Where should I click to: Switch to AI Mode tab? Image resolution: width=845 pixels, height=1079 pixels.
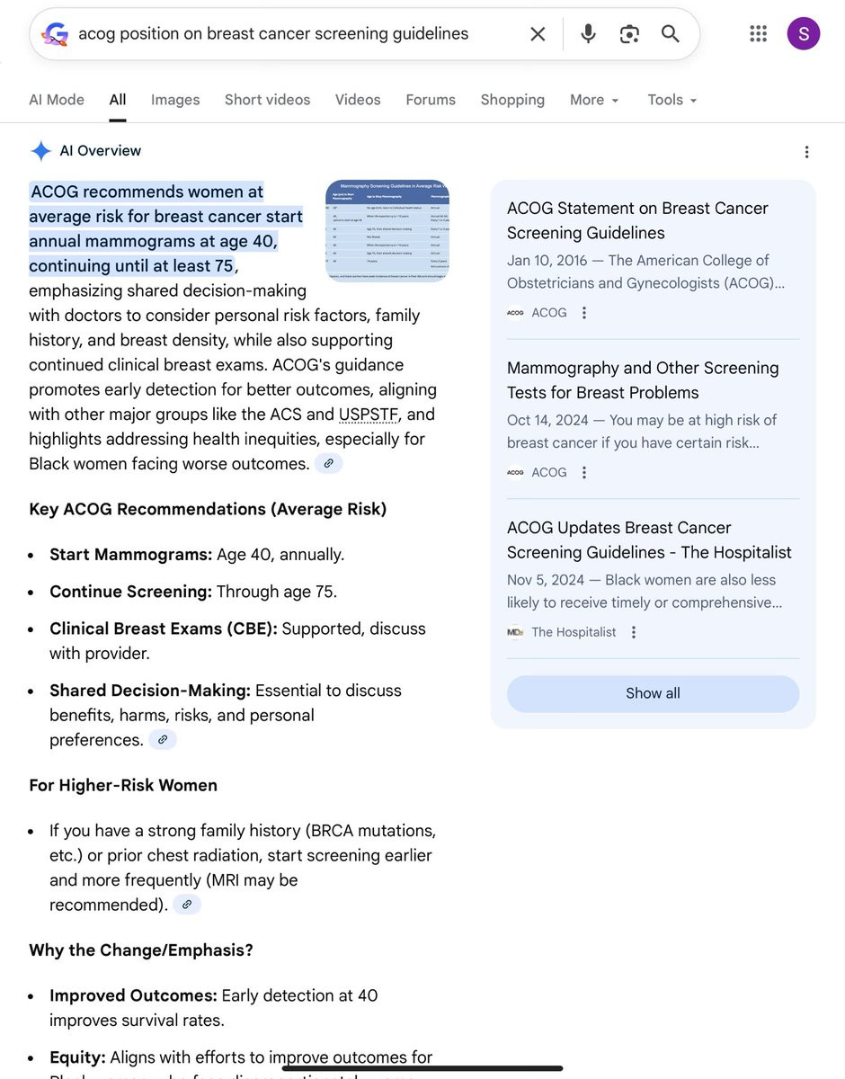[57, 100]
